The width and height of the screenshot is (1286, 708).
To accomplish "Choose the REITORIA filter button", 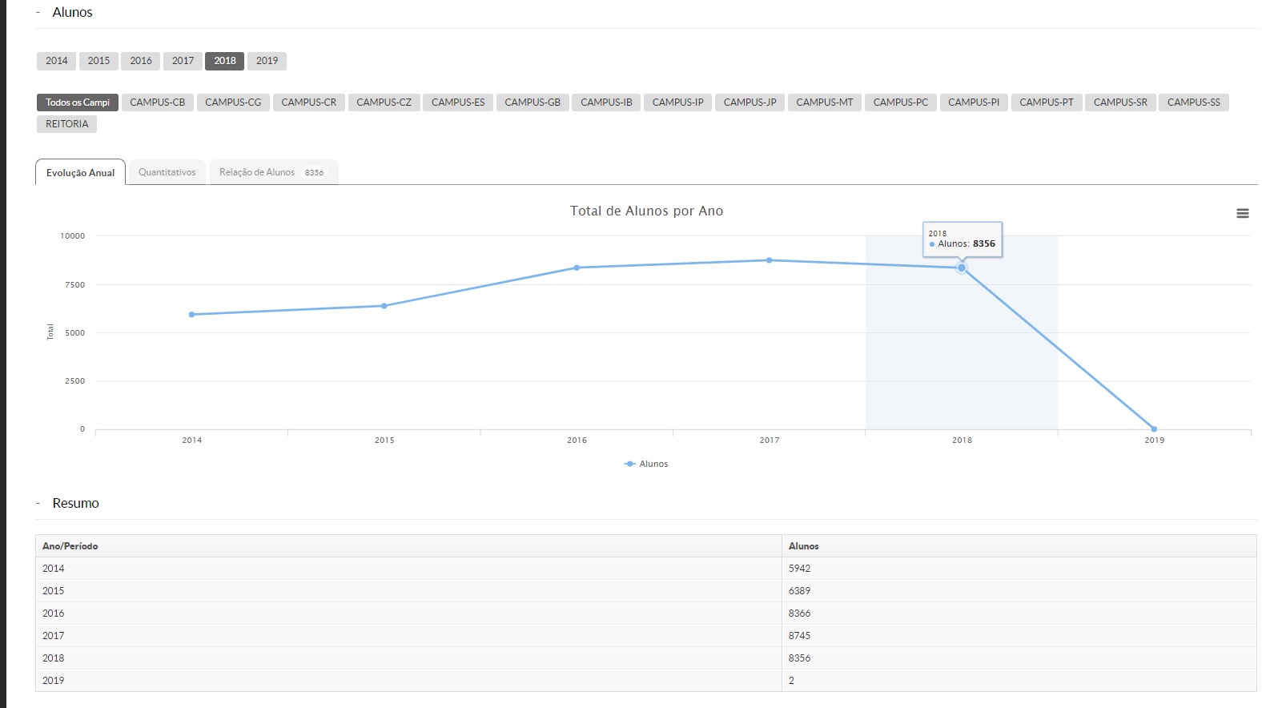I will tap(66, 124).
